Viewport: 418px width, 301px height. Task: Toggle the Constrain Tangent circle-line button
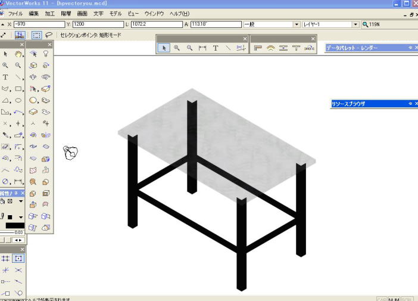tap(18, 293)
